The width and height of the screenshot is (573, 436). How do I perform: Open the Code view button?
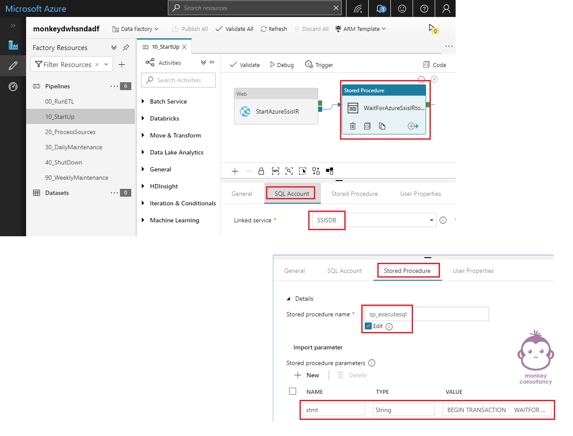point(435,65)
